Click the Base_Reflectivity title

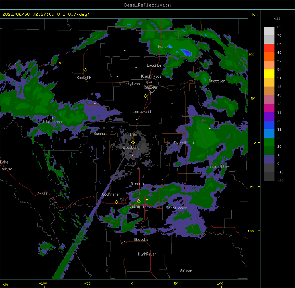[x=147, y=5]
